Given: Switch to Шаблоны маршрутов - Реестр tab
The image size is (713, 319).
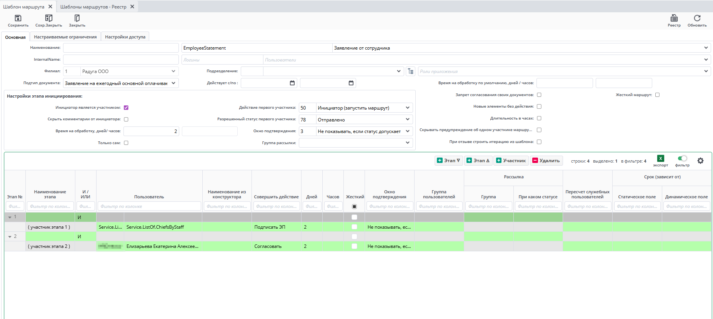Looking at the screenshot, I should pos(93,7).
